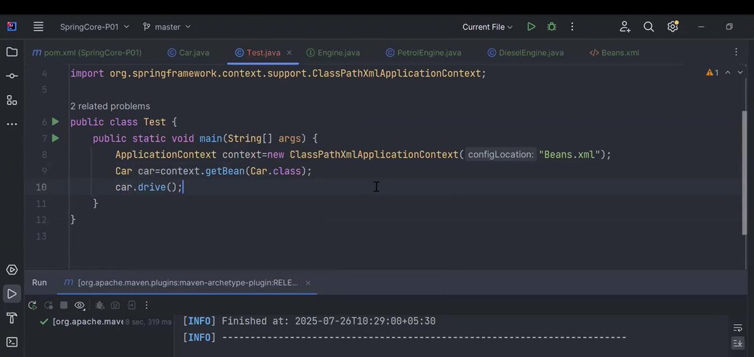
Task: Open the Current File run configuration dropdown
Action: point(488,27)
